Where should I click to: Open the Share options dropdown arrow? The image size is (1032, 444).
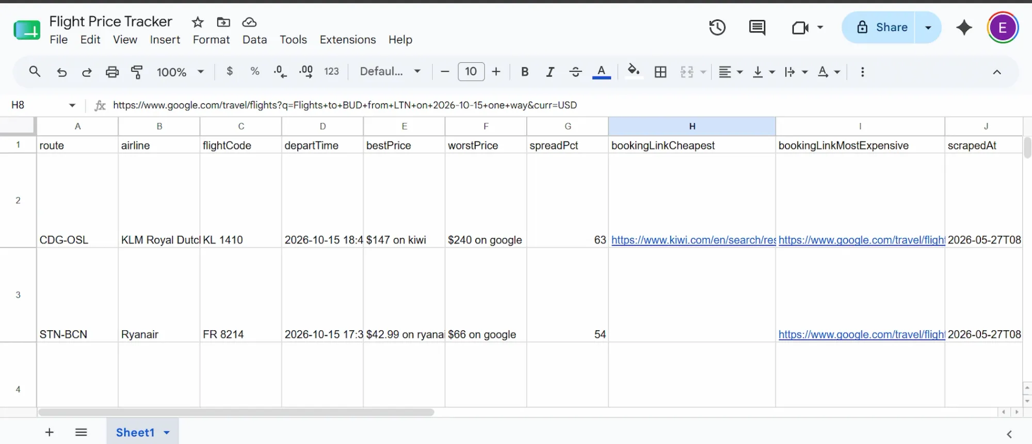928,27
